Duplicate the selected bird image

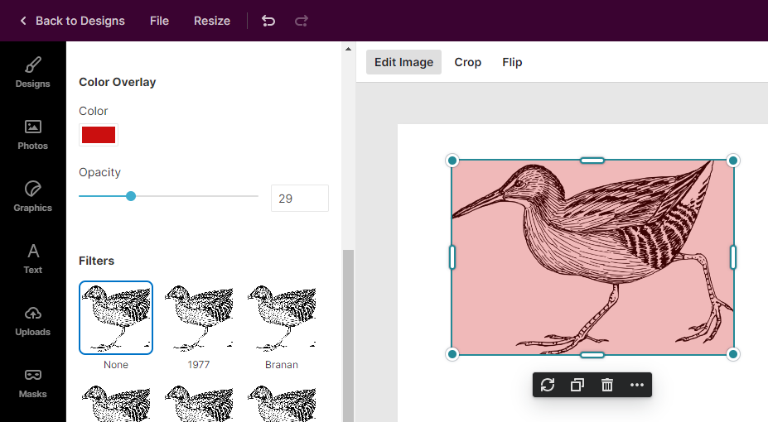click(577, 385)
